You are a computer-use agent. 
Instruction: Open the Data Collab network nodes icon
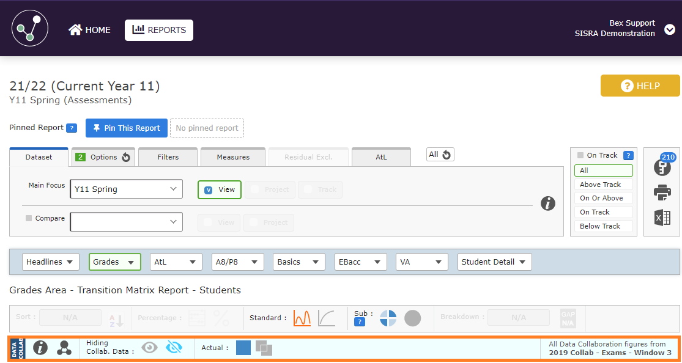[x=64, y=348]
